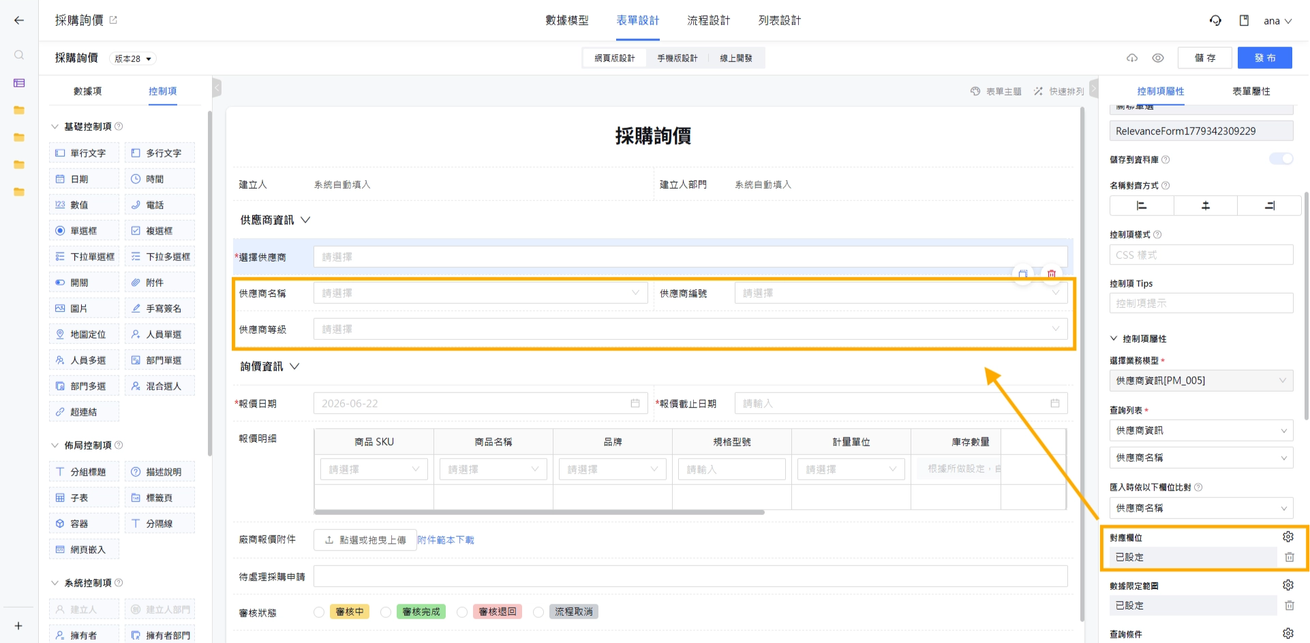Click the headset support icon
Screen dimensions: 1310x643
(x=1215, y=20)
